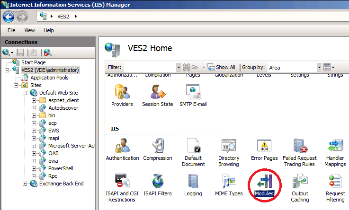349x210 pixels.
Task: Click VES2 in the address breadcrumb
Action: pos(63,17)
